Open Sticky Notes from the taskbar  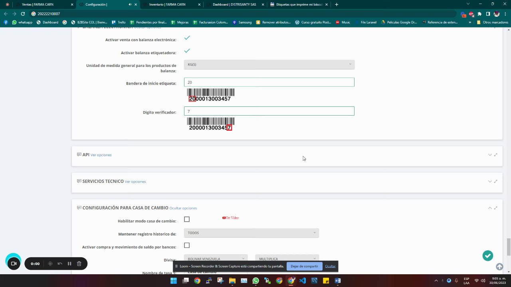pyautogui.click(x=326, y=281)
